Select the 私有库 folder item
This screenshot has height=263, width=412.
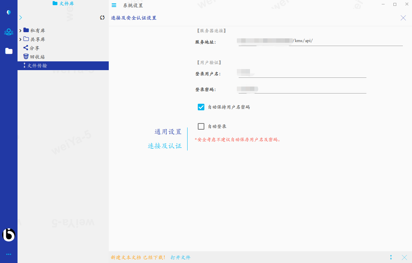point(34,31)
